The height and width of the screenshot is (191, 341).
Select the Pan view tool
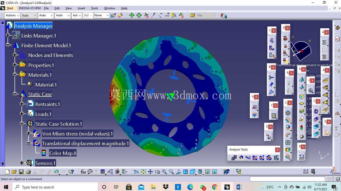pos(150,172)
